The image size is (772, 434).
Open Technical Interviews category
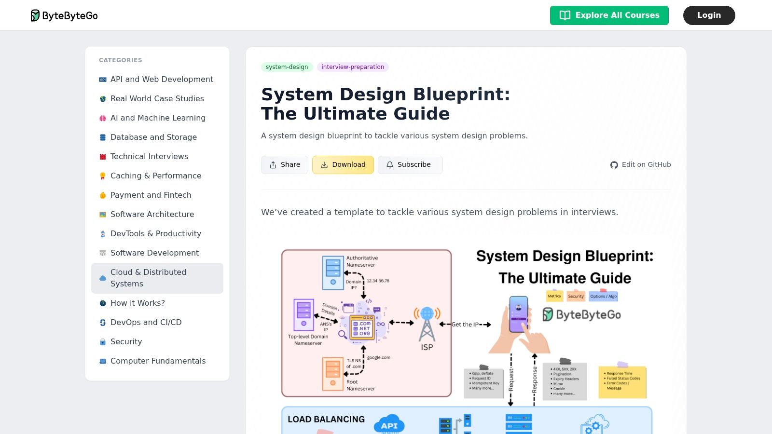click(x=157, y=157)
